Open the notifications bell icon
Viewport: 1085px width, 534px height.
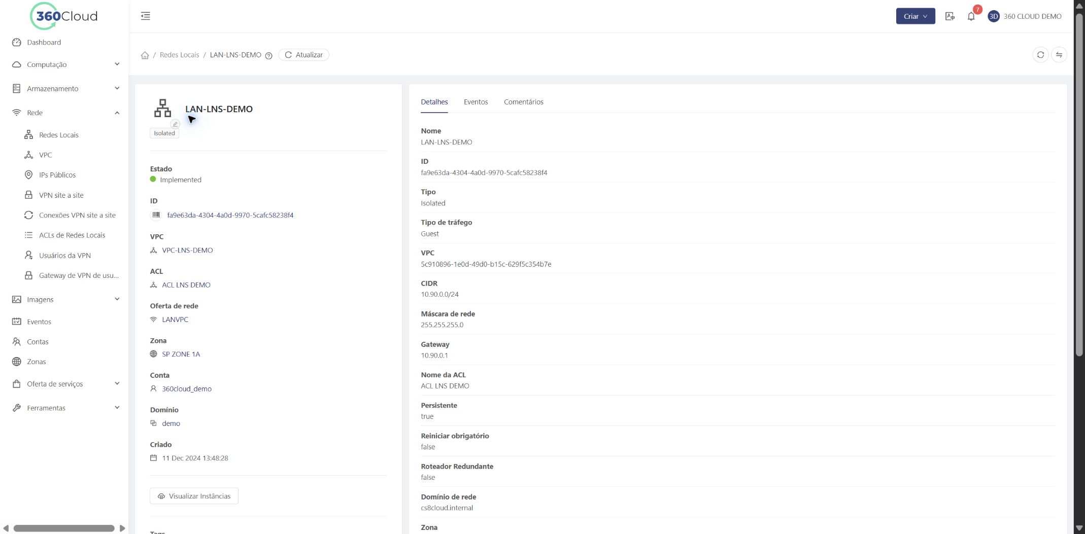pos(971,16)
